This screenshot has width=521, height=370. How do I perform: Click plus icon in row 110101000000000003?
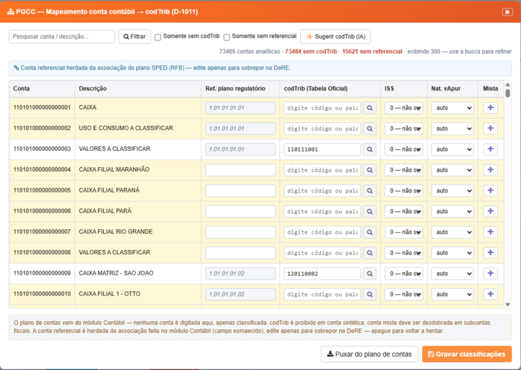(x=490, y=149)
